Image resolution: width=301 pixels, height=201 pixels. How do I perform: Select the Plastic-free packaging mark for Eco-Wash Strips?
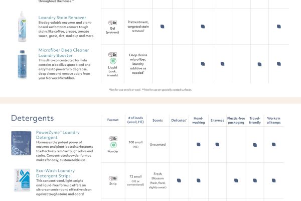(236, 180)
